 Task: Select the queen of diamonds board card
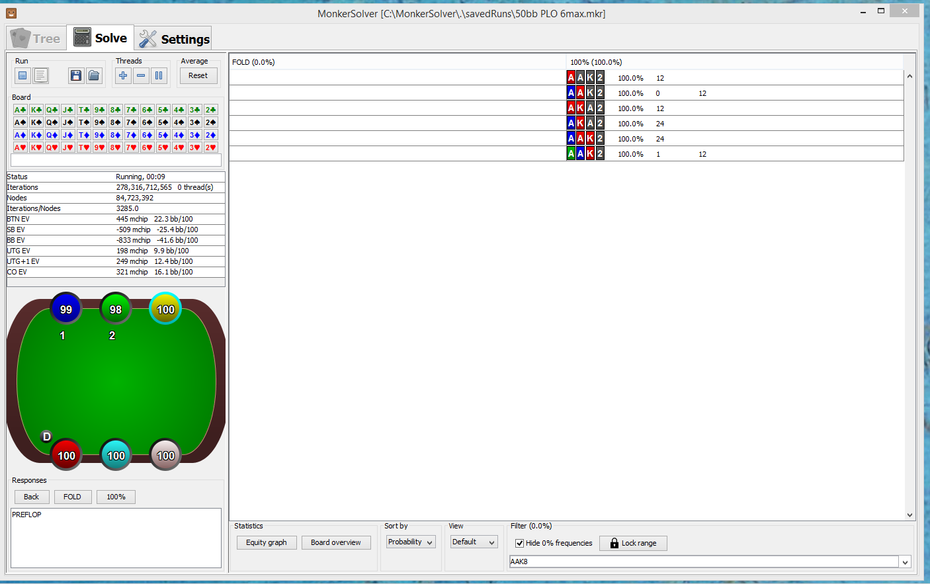52,135
